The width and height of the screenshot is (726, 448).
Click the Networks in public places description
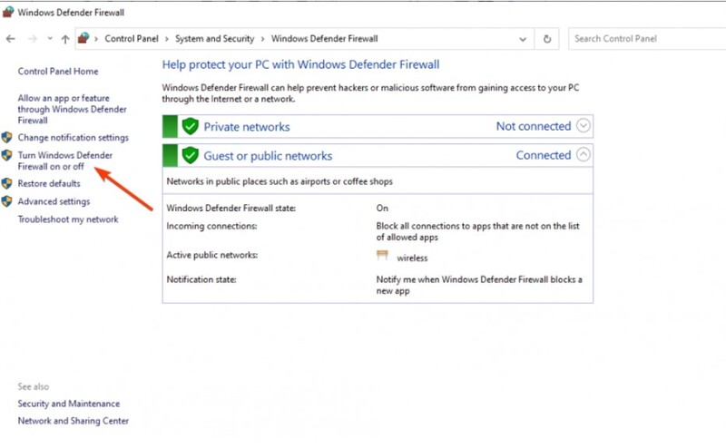click(280, 181)
